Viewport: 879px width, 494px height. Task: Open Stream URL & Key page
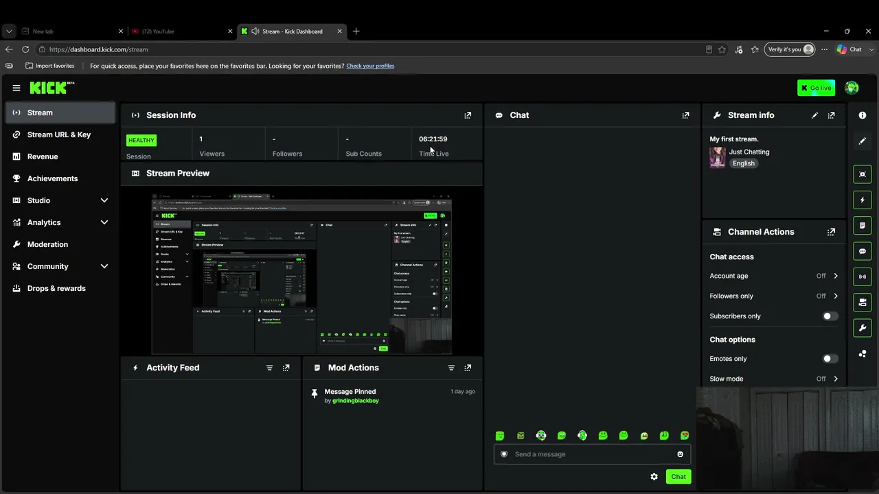pos(60,134)
